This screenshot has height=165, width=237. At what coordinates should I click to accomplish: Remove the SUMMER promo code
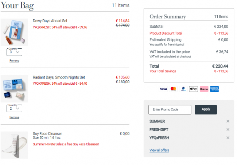228,121
